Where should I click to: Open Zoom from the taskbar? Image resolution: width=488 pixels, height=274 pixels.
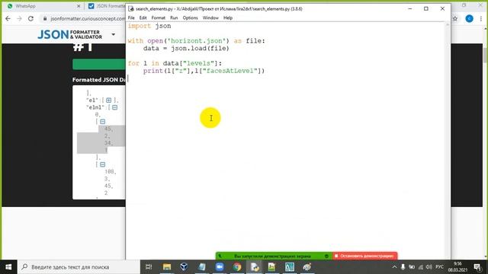[220, 267]
